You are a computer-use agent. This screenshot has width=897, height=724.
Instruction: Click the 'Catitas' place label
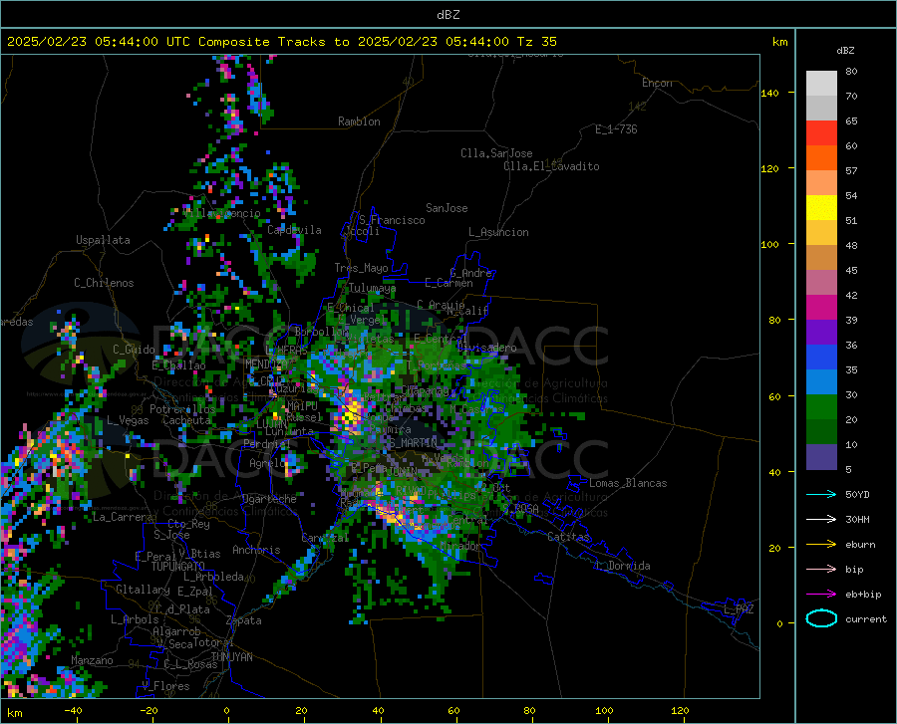click(568, 537)
